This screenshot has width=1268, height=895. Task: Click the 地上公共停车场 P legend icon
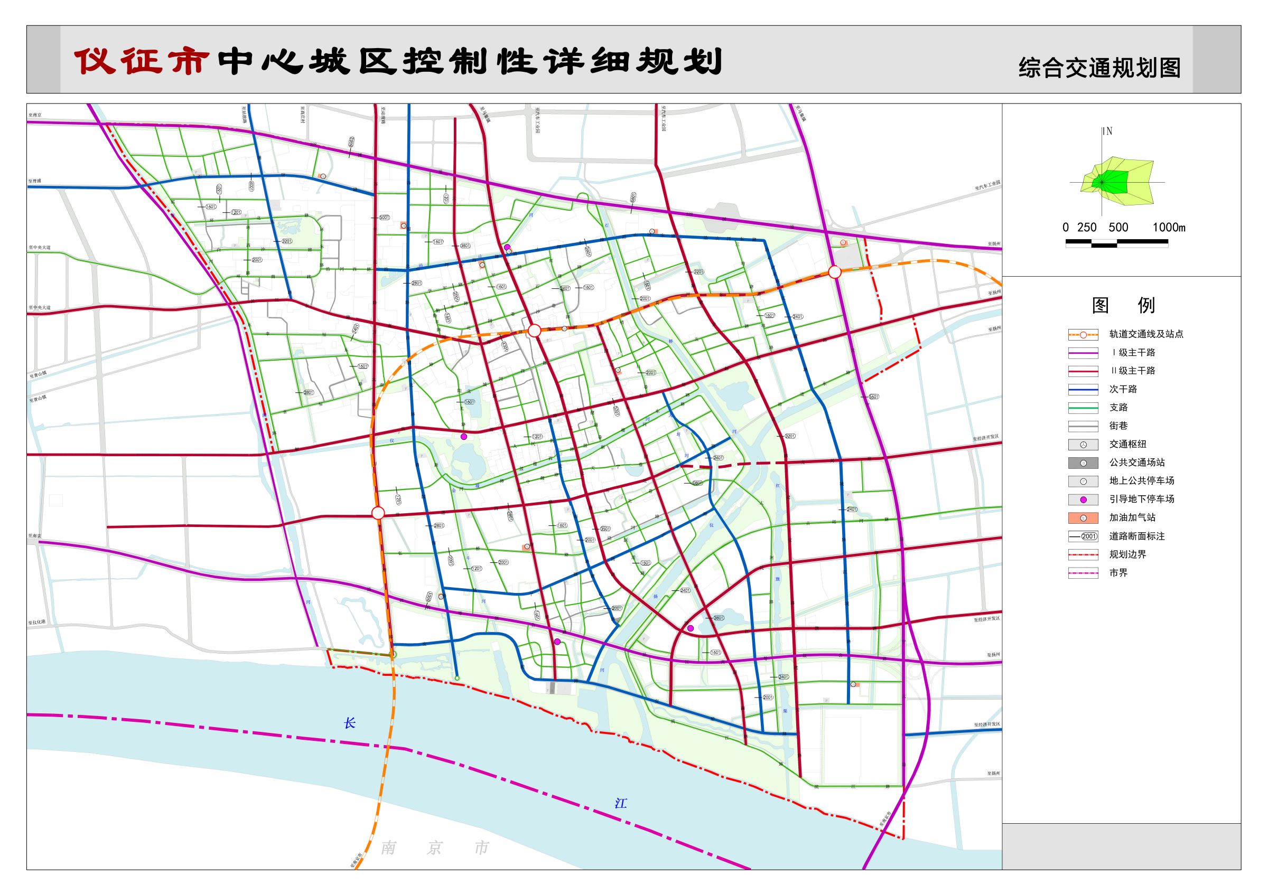[x=1083, y=481]
